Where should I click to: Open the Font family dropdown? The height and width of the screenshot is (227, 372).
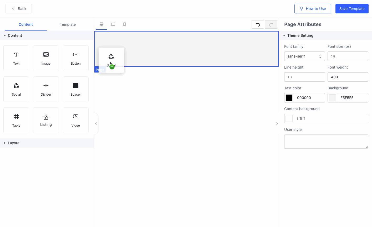click(304, 56)
